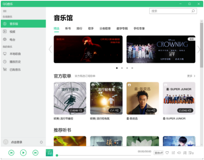Image resolution: width=204 pixels, height=160 pixels.
Task: Like the song with heart icon
Action: [x=167, y=153]
